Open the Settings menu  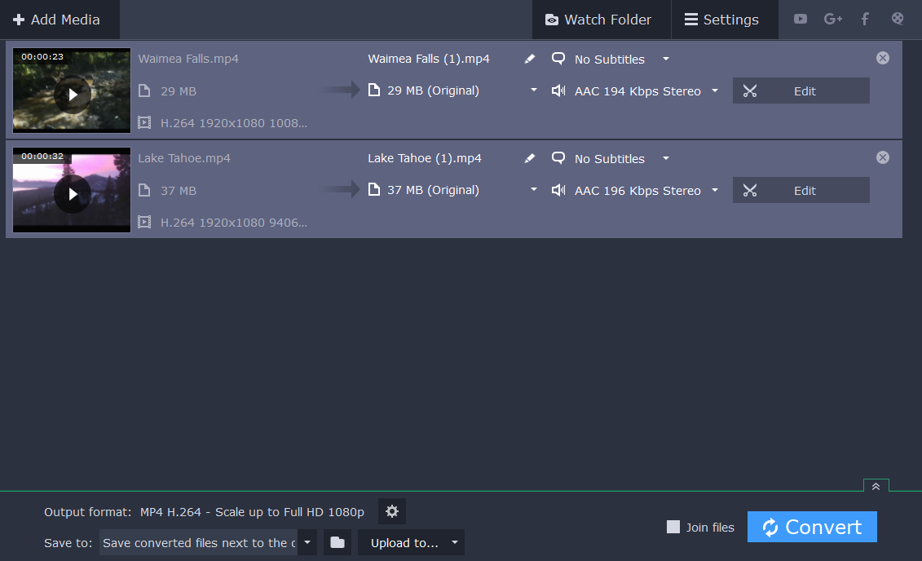[x=721, y=20]
